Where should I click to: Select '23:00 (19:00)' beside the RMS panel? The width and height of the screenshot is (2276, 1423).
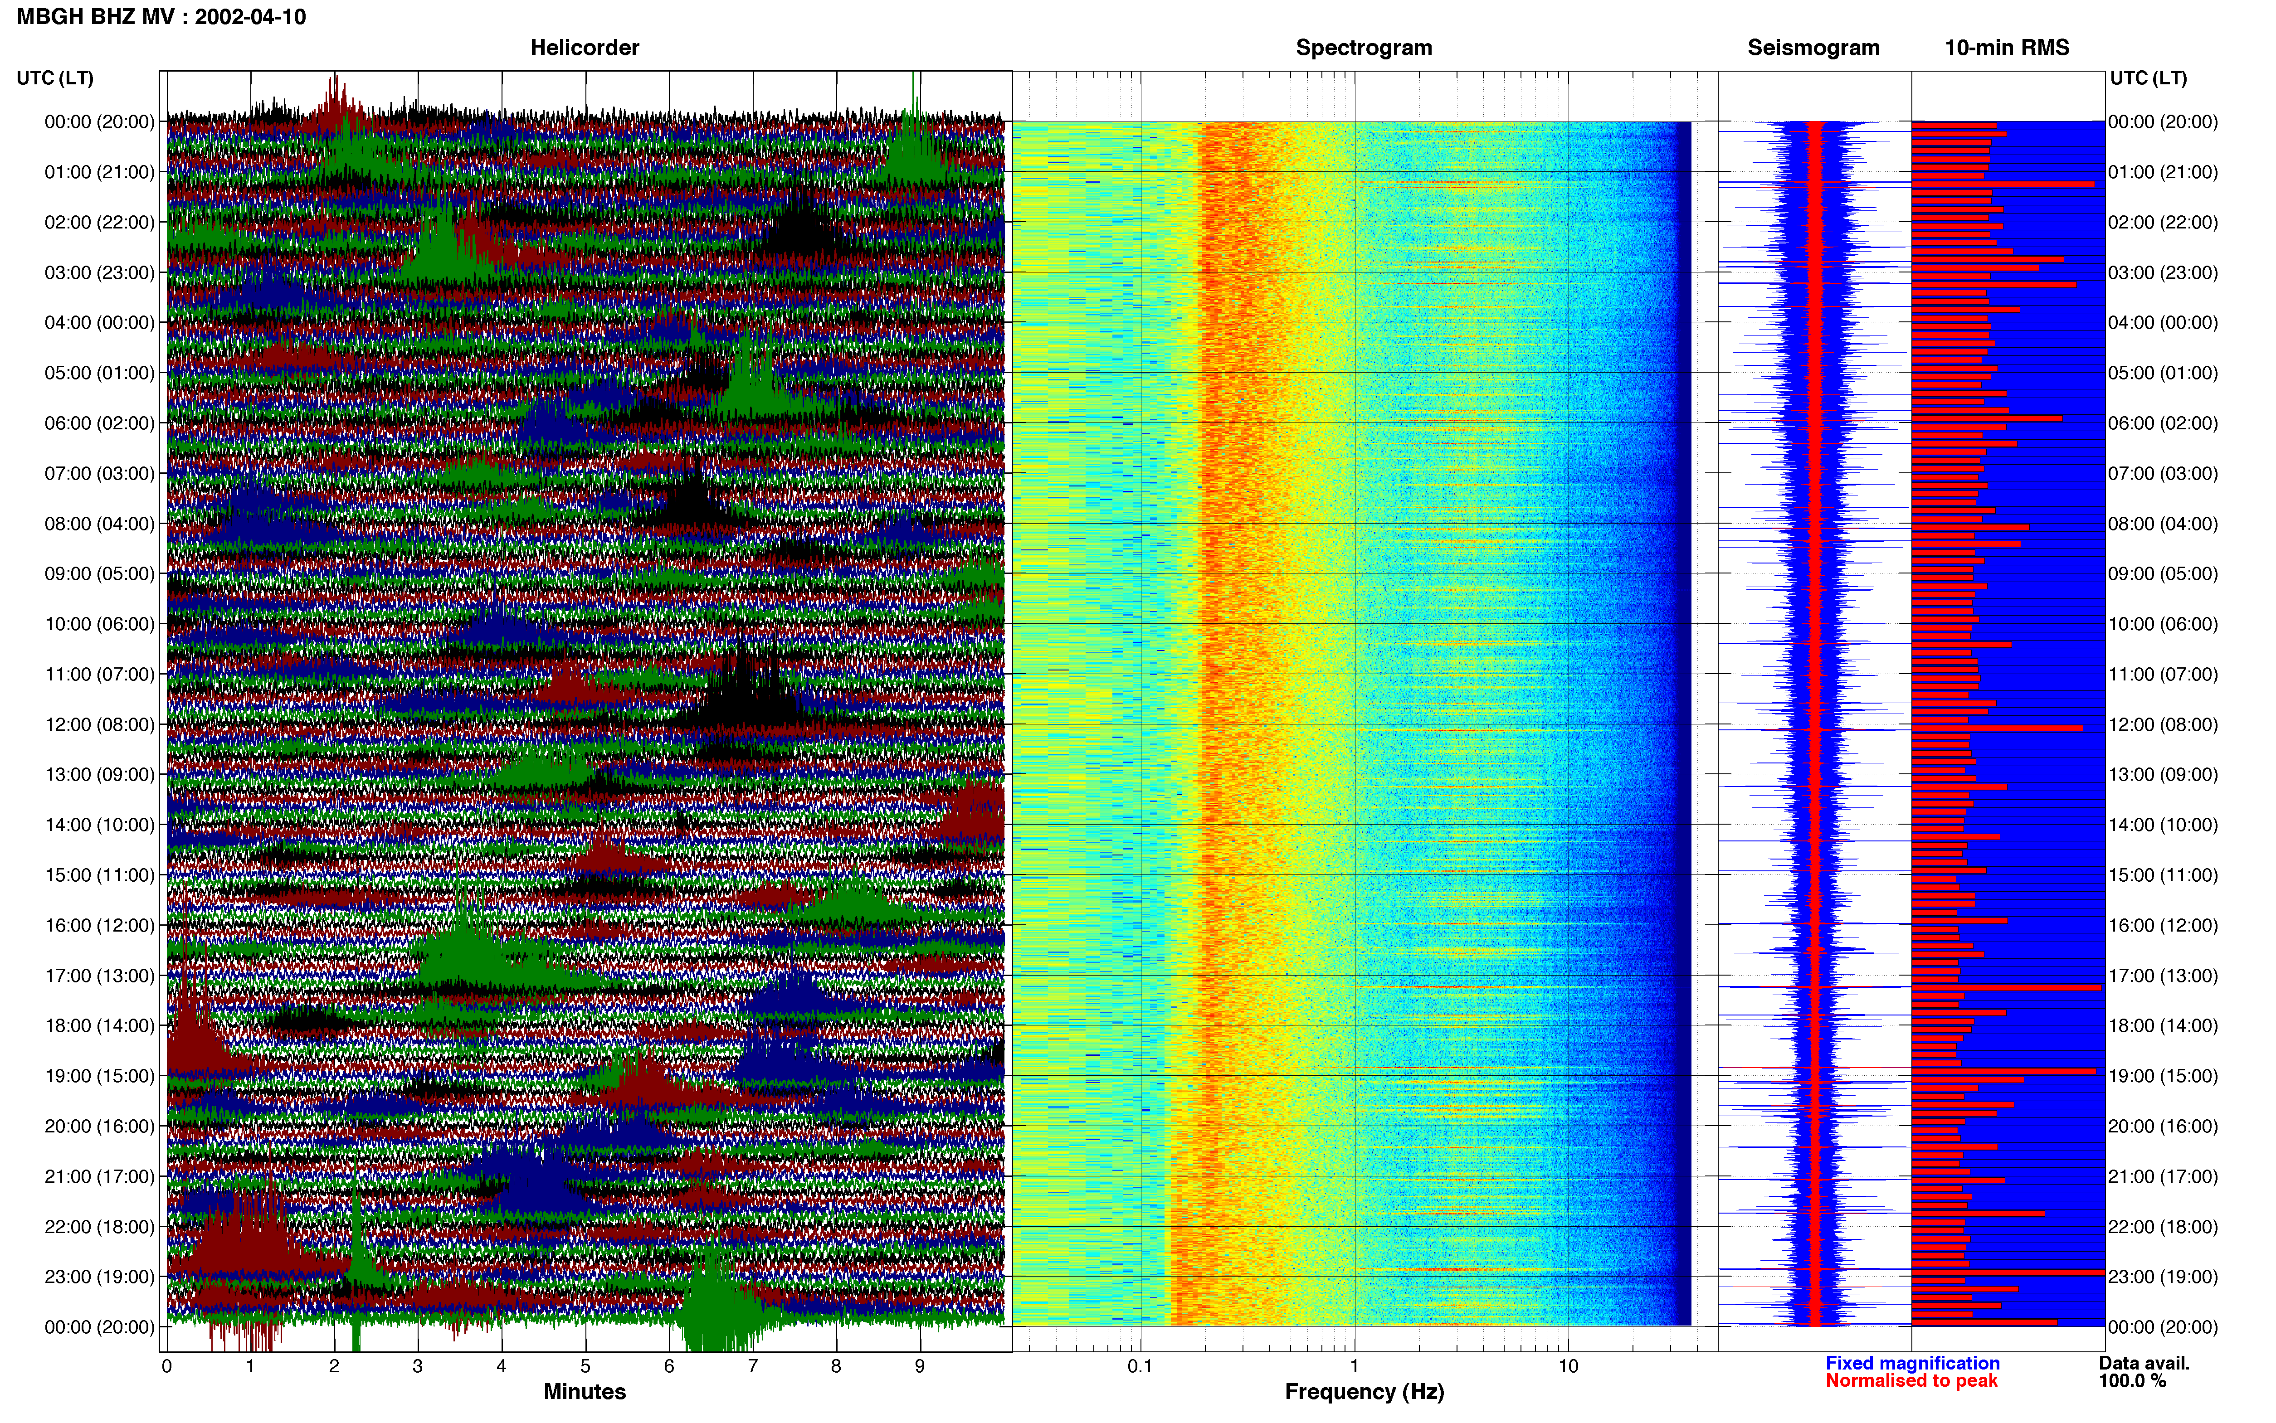pyautogui.click(x=2163, y=1277)
